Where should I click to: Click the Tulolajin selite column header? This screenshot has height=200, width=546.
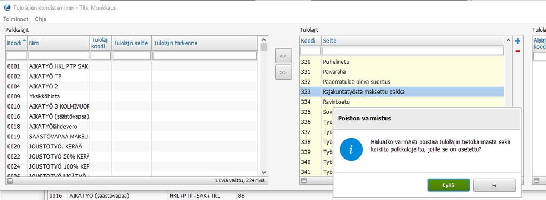(x=132, y=43)
